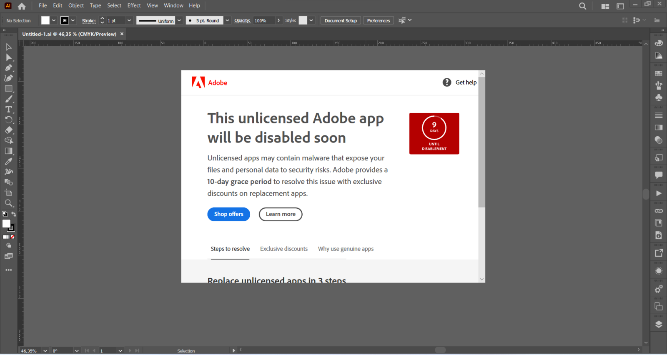
Task: Open zoom level dropdown in status bar
Action: click(x=45, y=351)
